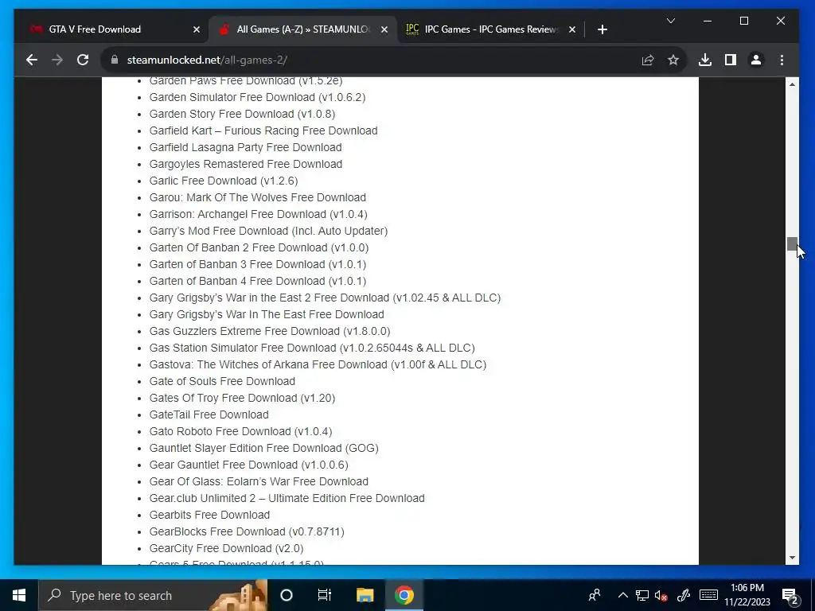The height and width of the screenshot is (611, 815).
Task: Reload the steamunlocked page
Action: [83, 60]
